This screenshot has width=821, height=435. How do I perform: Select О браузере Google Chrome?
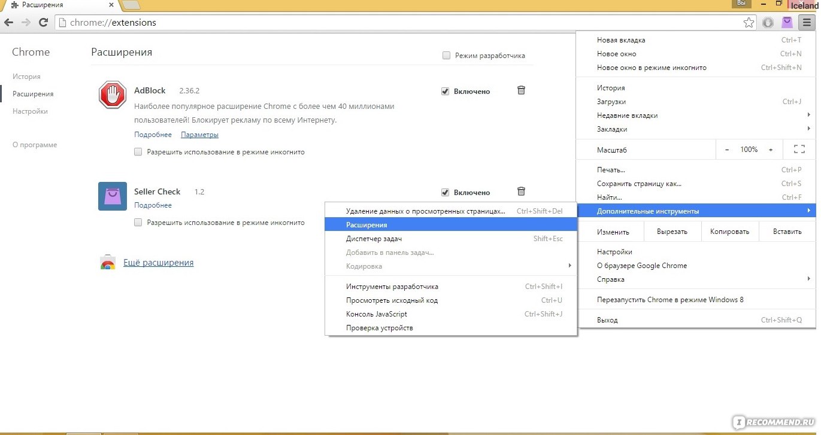[x=696, y=266]
